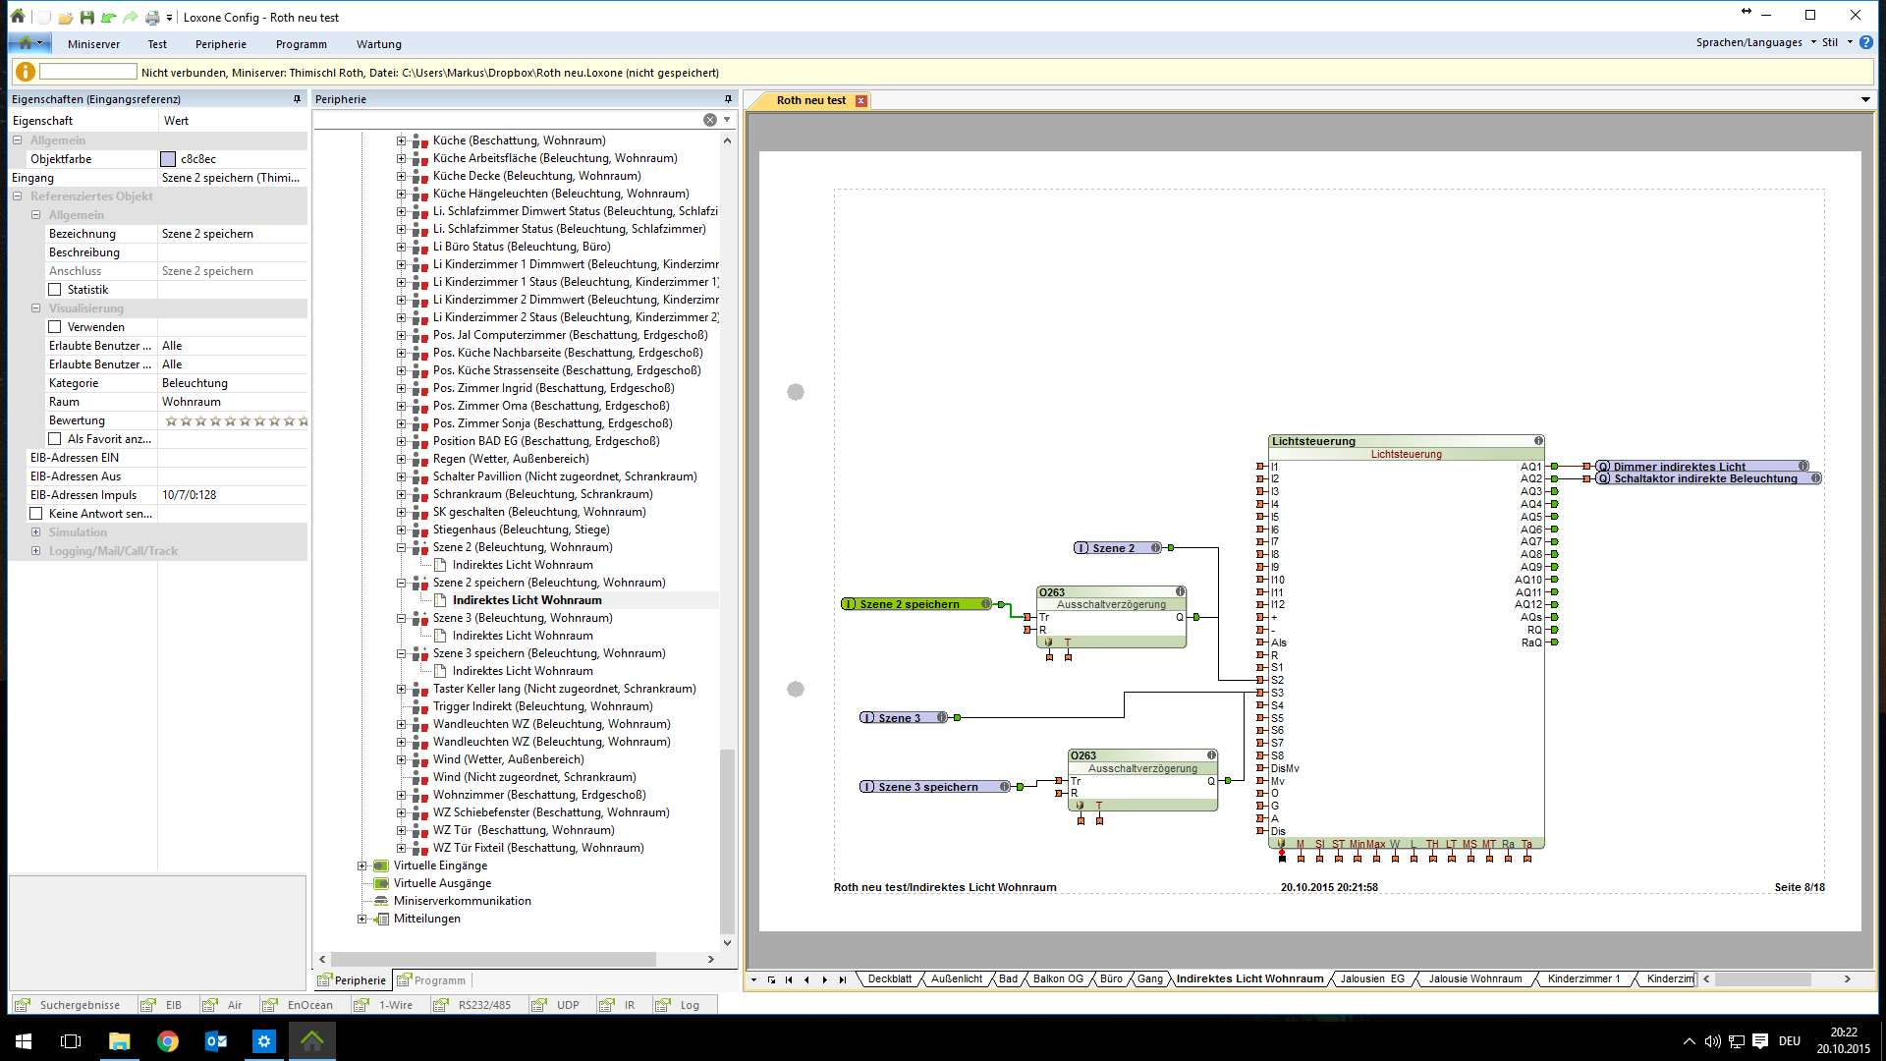Close the Roth neu test document tab
The width and height of the screenshot is (1886, 1061).
[x=861, y=101]
